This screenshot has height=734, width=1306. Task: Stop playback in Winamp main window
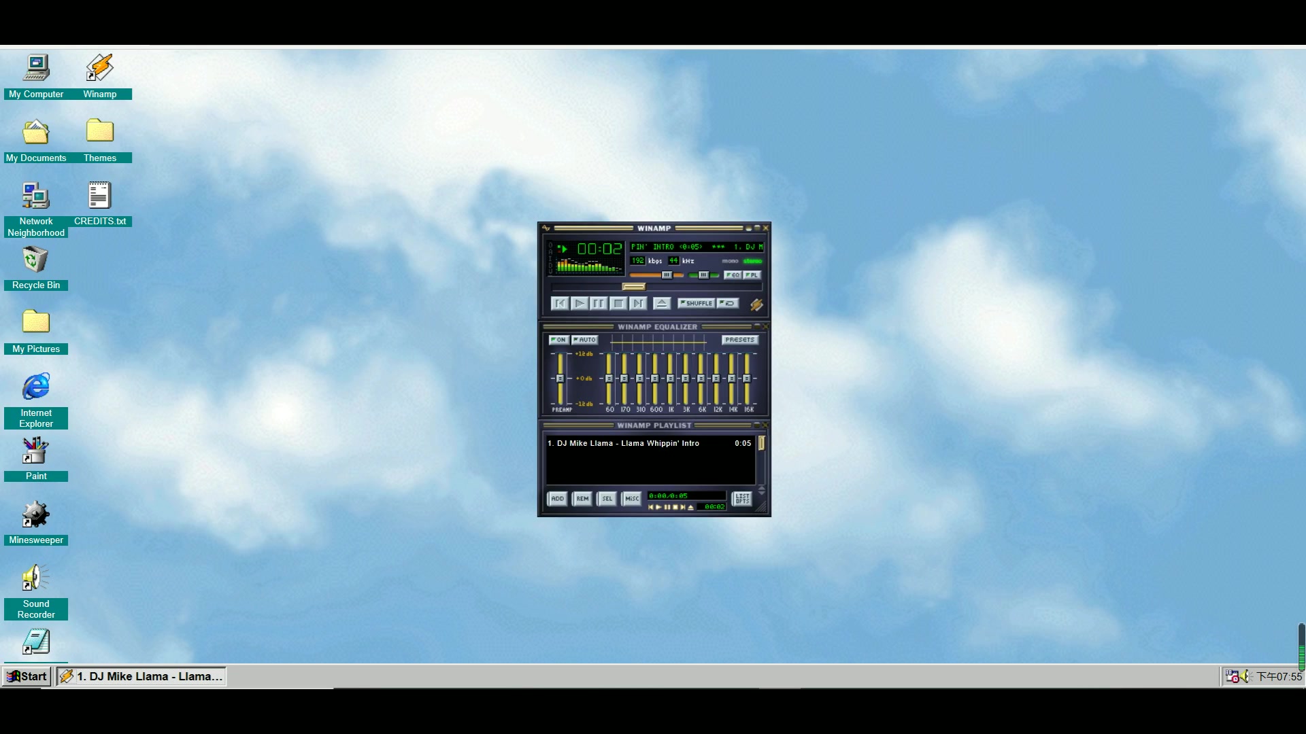point(618,304)
